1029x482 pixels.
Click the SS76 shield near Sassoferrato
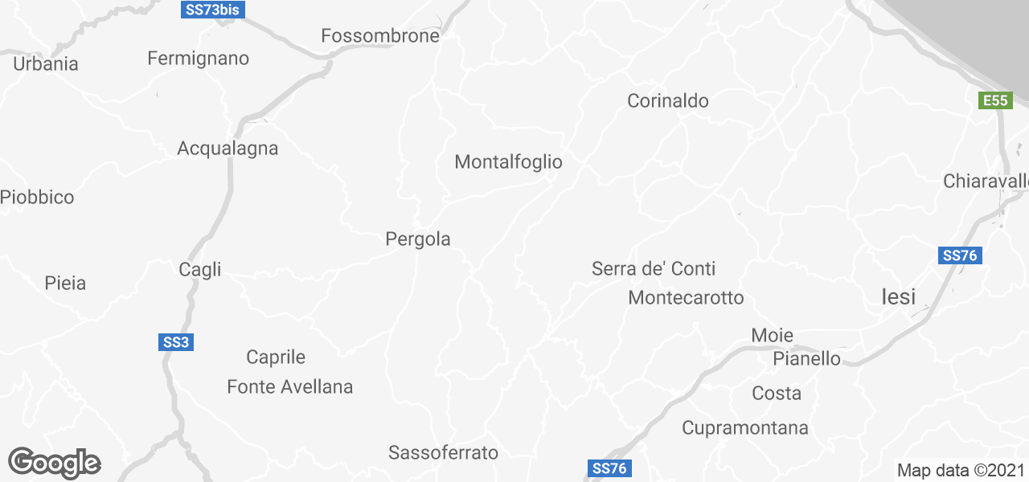[x=609, y=468]
